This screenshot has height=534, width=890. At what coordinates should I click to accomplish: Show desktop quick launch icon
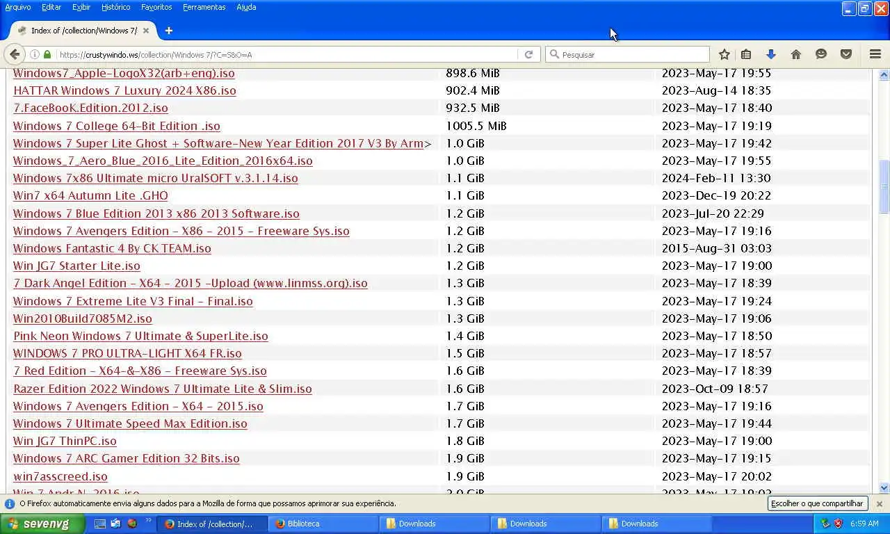100,524
